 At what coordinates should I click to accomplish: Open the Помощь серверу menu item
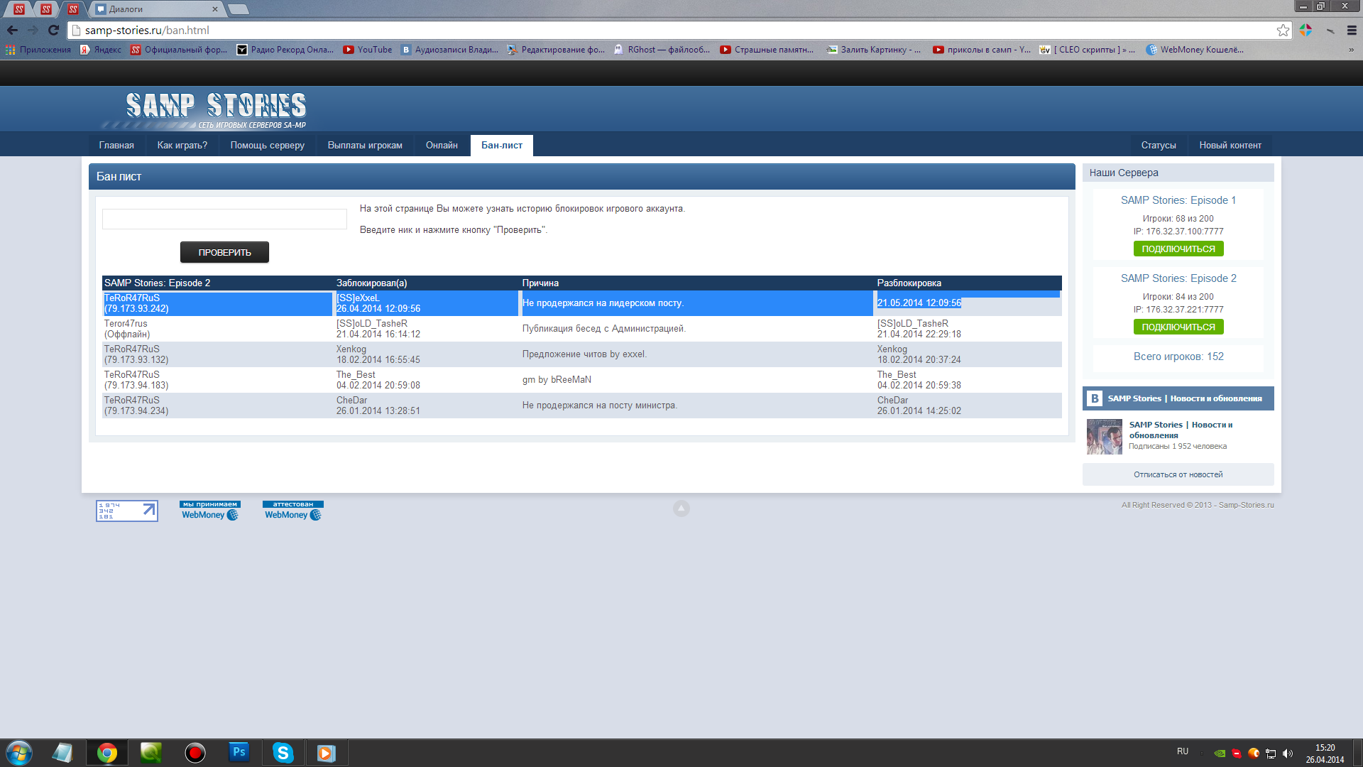(x=268, y=145)
